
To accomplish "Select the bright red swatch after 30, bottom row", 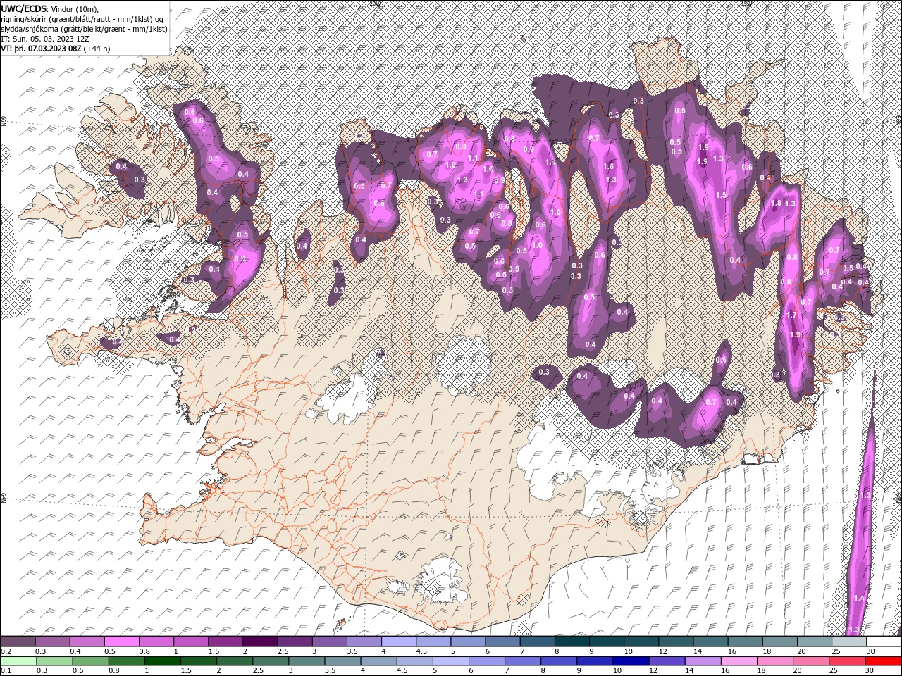I will pos(883,661).
